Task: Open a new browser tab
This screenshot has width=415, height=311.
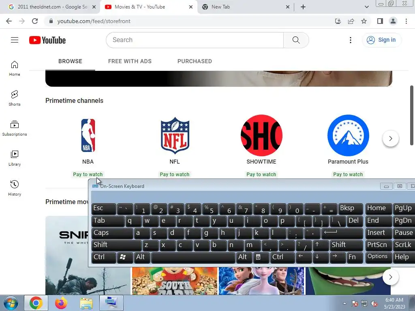Action: click(x=303, y=7)
